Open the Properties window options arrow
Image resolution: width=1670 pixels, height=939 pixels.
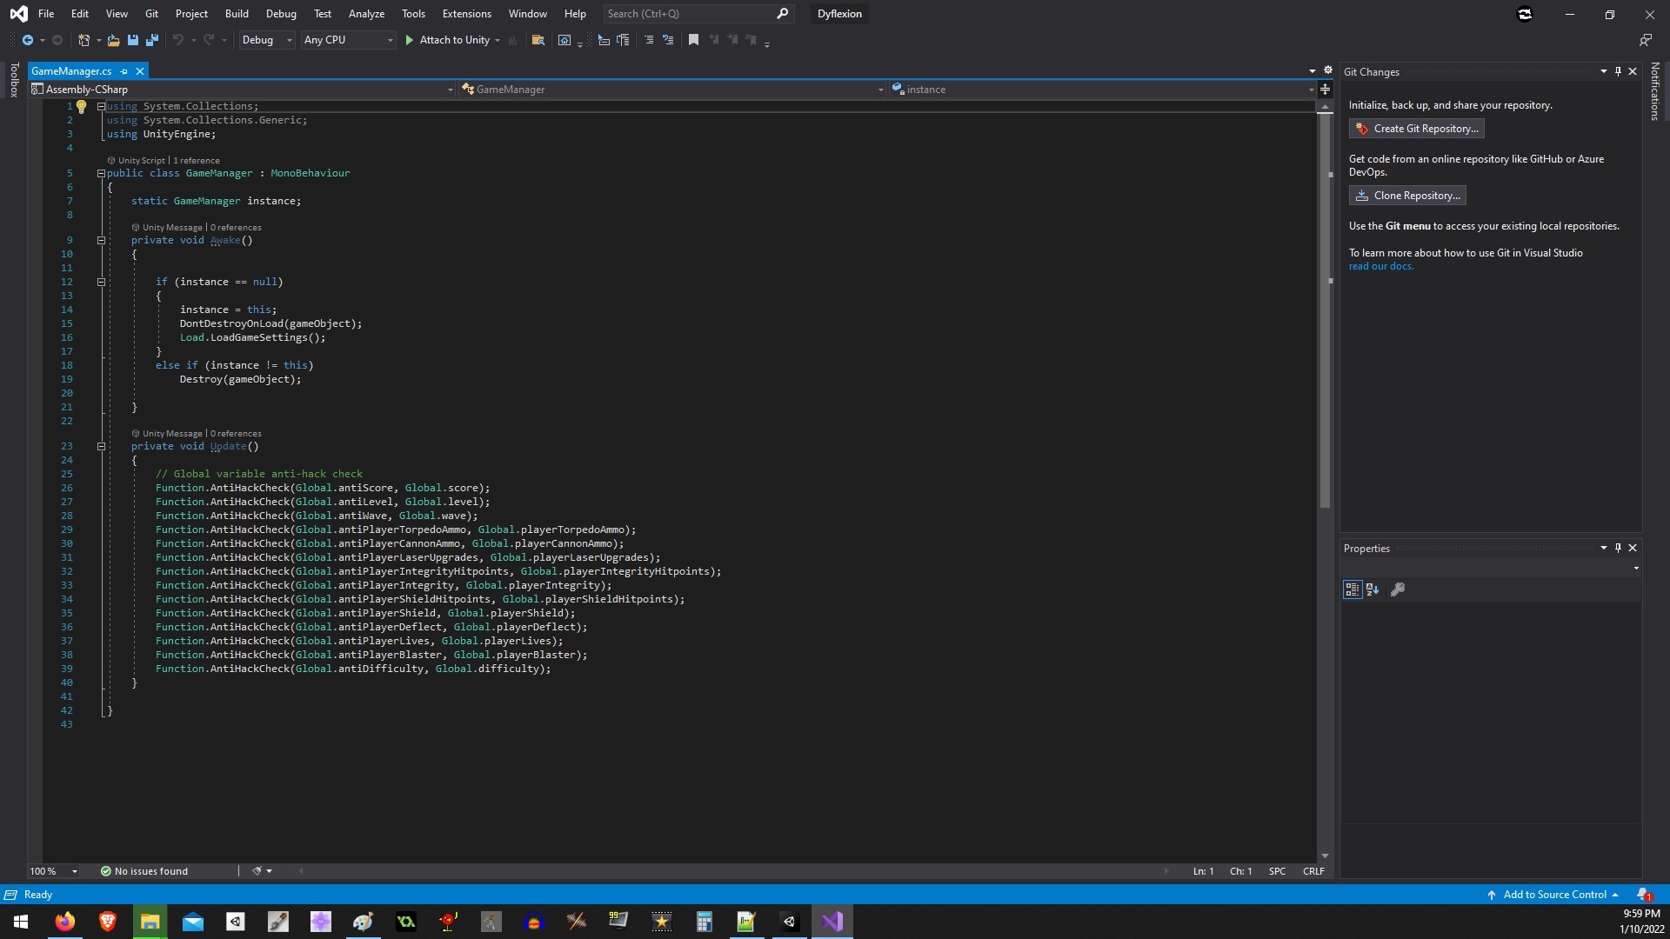[x=1603, y=548]
